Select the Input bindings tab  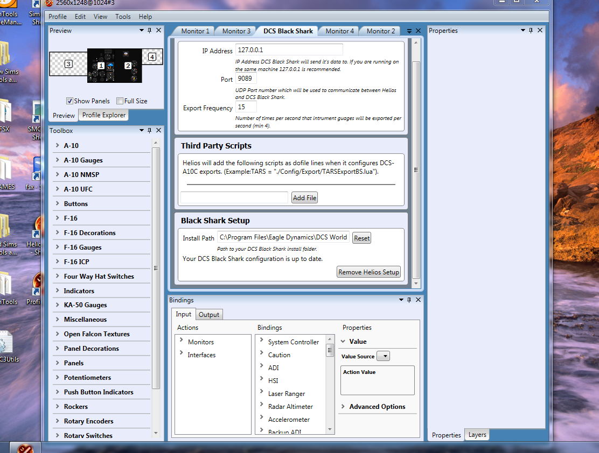(183, 314)
